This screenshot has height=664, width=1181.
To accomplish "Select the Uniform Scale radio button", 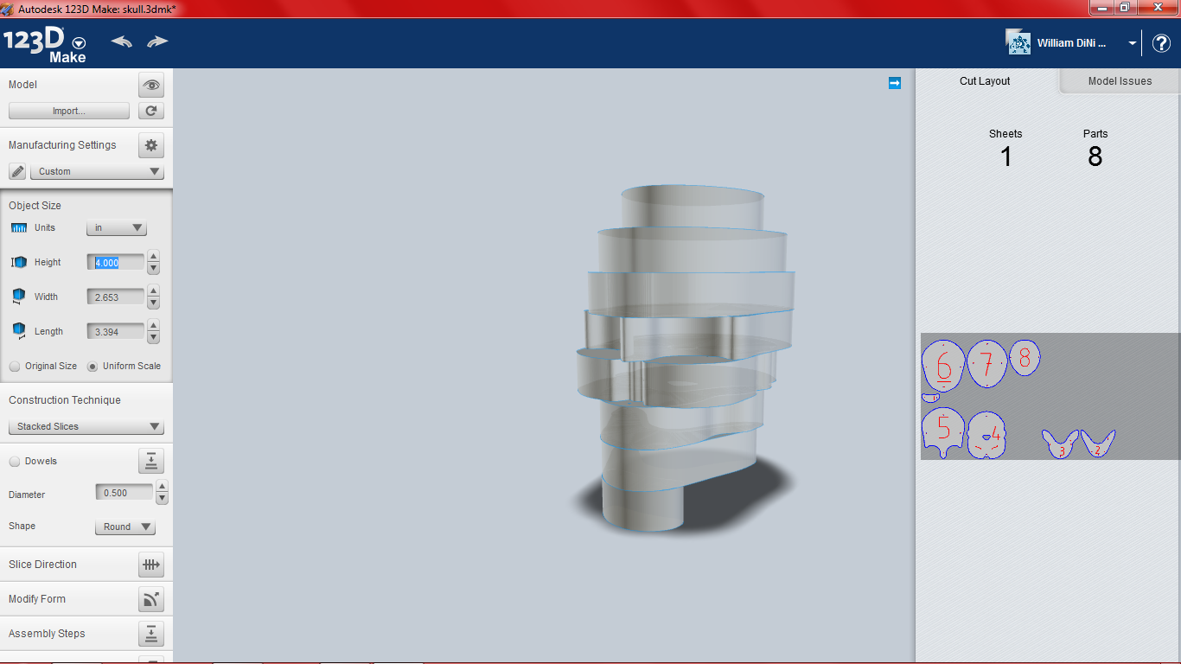I will 93,366.
